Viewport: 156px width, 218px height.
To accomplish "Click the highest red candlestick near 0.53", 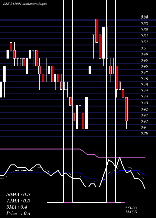I will (97, 31).
